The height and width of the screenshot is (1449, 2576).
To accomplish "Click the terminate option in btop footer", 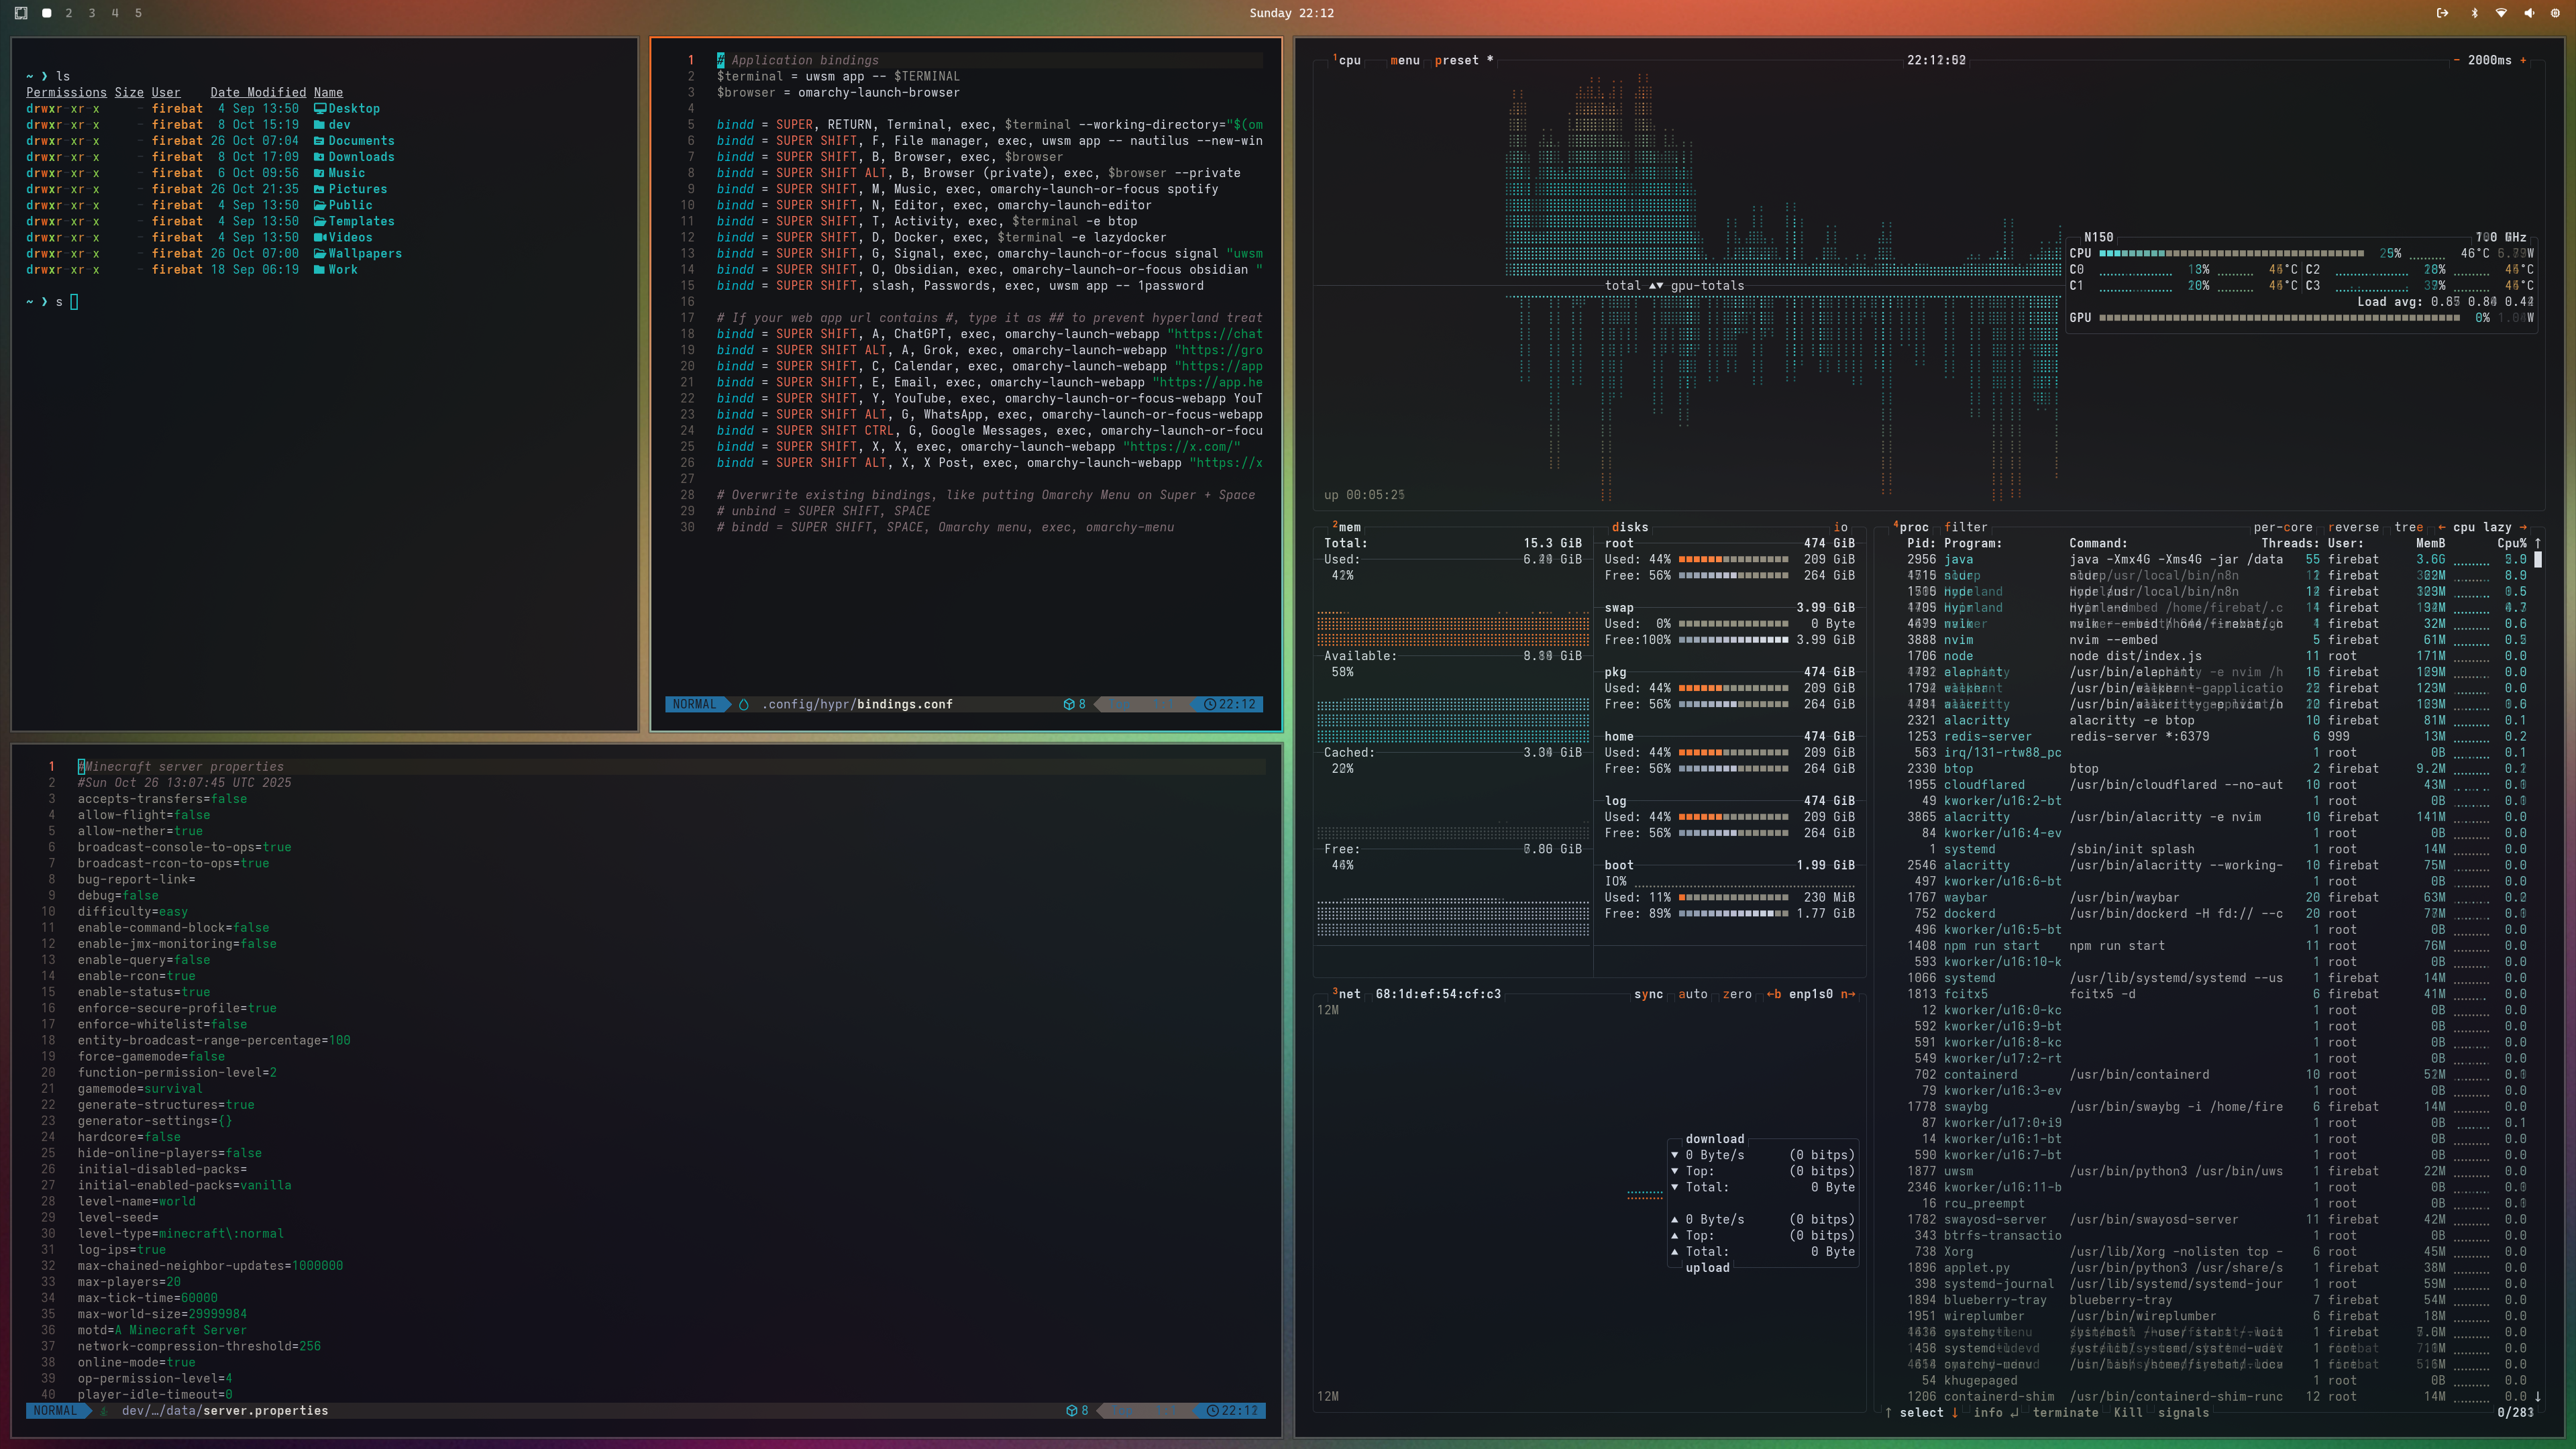I will (x=2065, y=1412).
